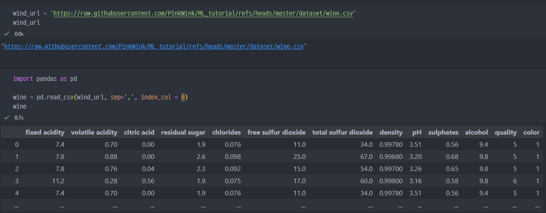
Task: Select the 'sulphates' column header
Action: [443, 132]
